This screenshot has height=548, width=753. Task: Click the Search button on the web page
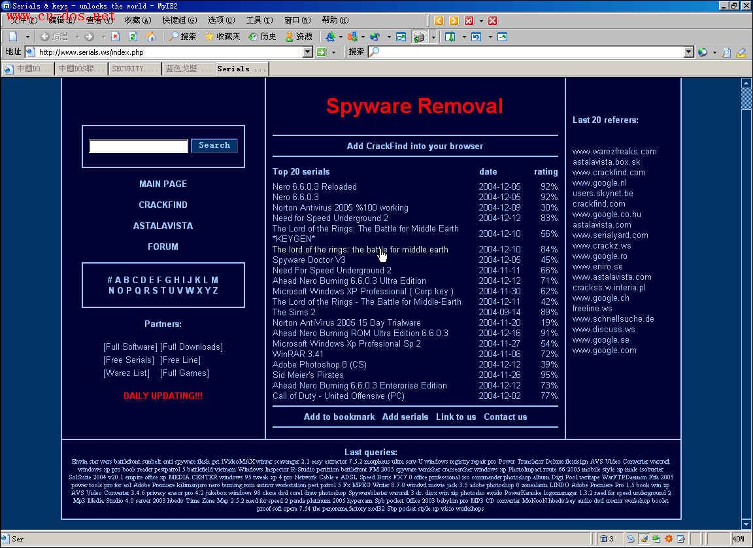click(x=214, y=146)
